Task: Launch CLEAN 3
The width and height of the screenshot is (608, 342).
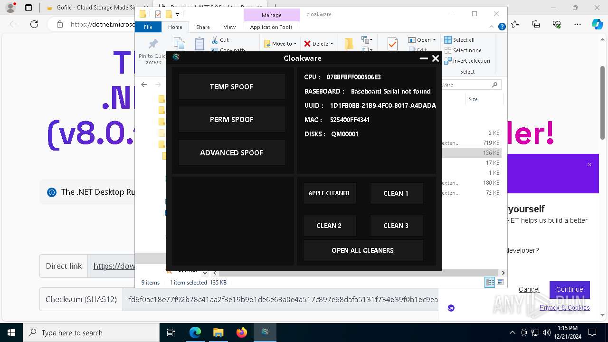Action: [396, 226]
